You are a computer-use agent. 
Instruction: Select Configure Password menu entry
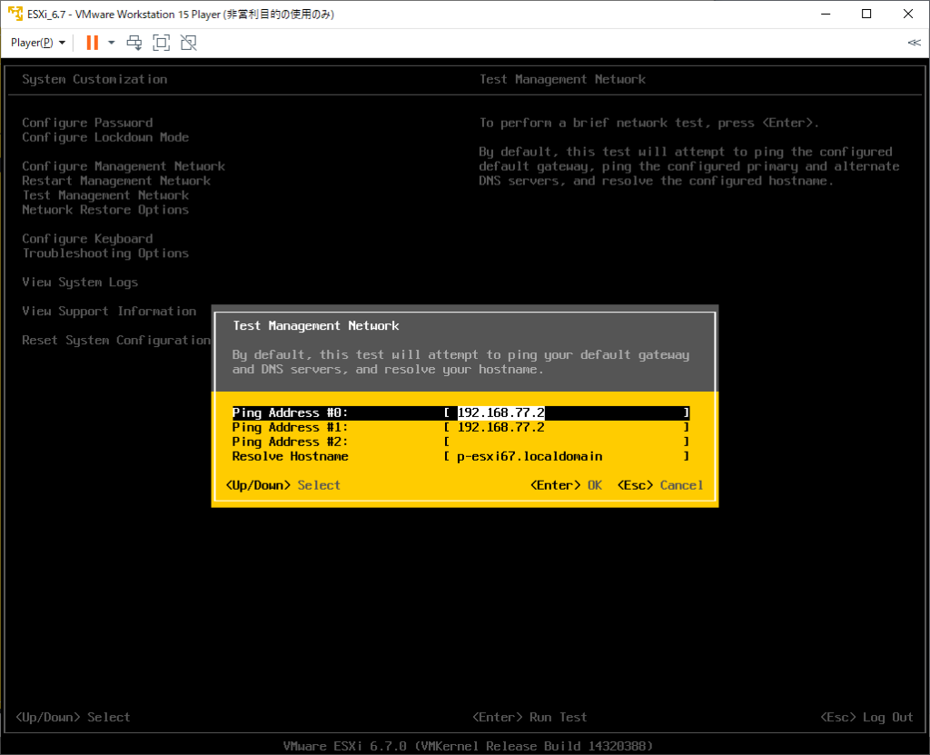tap(87, 123)
